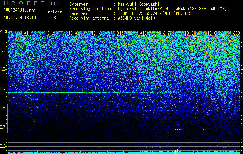Click the 1314 time marker
243x154 pixels.
click(x=96, y=33)
